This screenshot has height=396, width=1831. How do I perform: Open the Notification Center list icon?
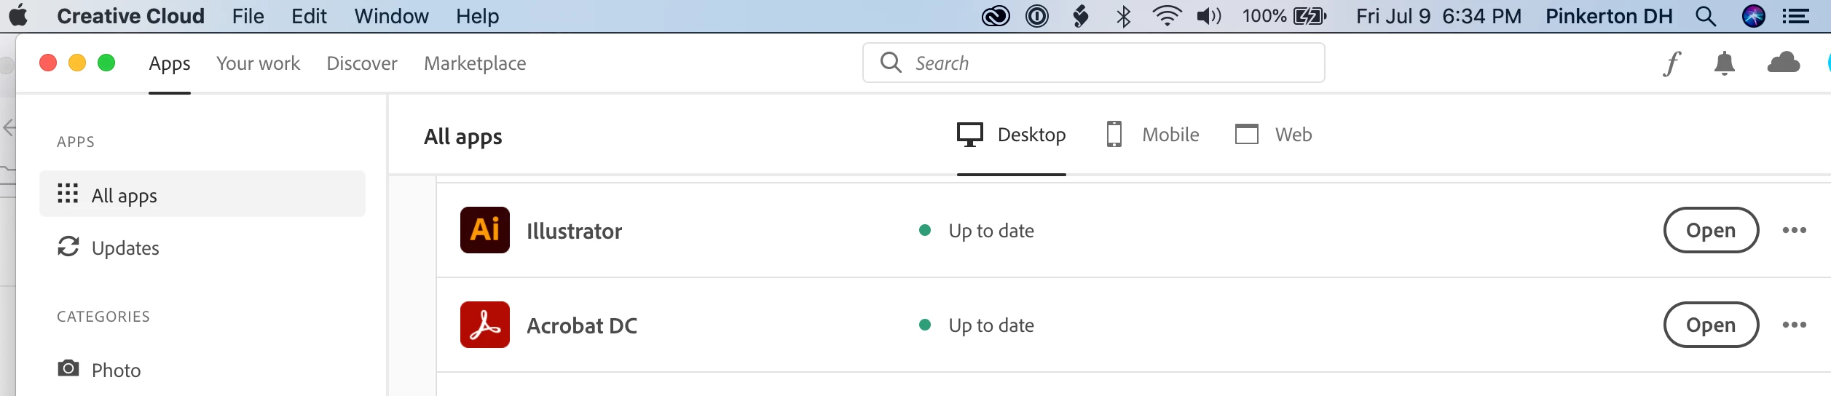[1796, 16]
